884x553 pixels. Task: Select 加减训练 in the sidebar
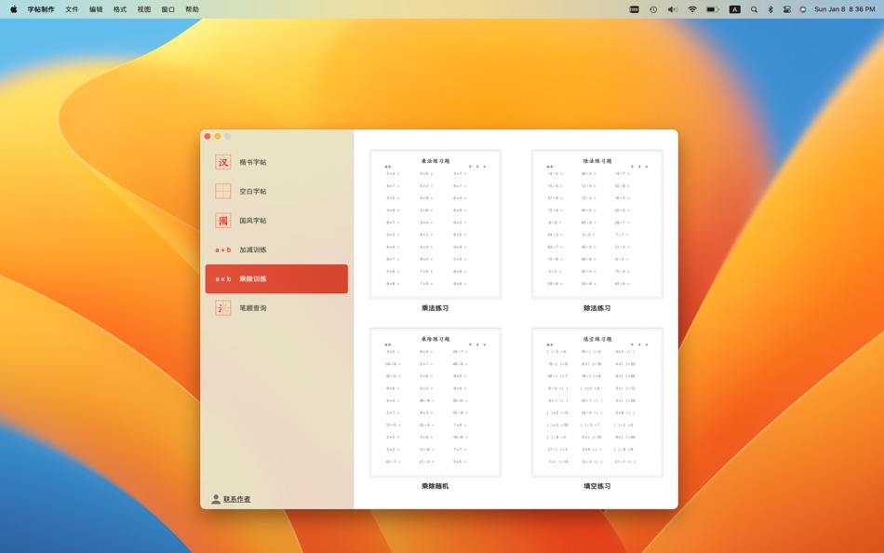click(276, 250)
